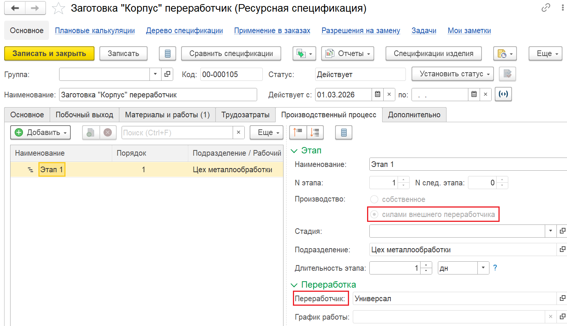The image size is (567, 326).
Task: Open the green-arrow document icon dropdown in the top toolbar
Action: [x=304, y=53]
